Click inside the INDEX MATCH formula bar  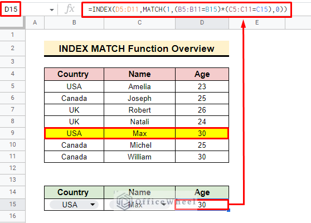(x=187, y=9)
